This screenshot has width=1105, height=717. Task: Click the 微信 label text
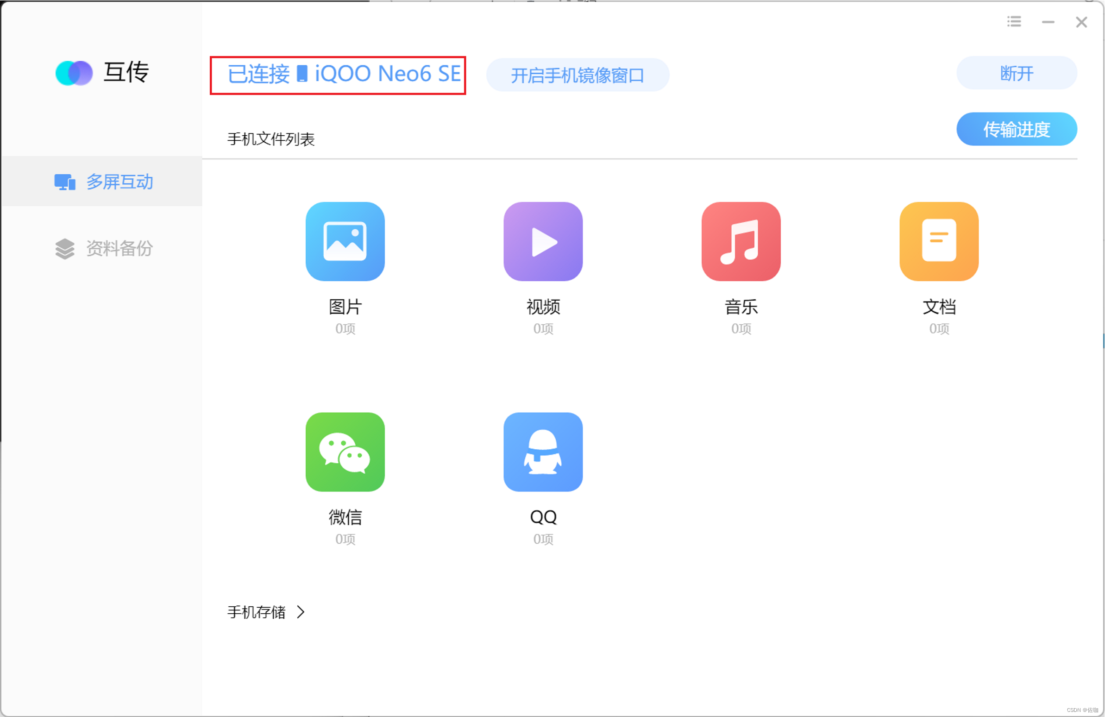click(345, 517)
